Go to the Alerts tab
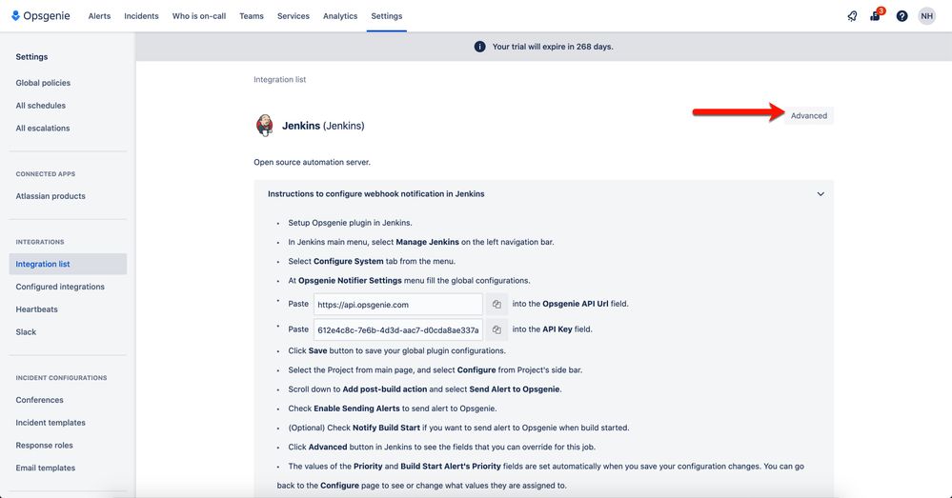Viewport: 952px width, 498px height. tap(99, 16)
